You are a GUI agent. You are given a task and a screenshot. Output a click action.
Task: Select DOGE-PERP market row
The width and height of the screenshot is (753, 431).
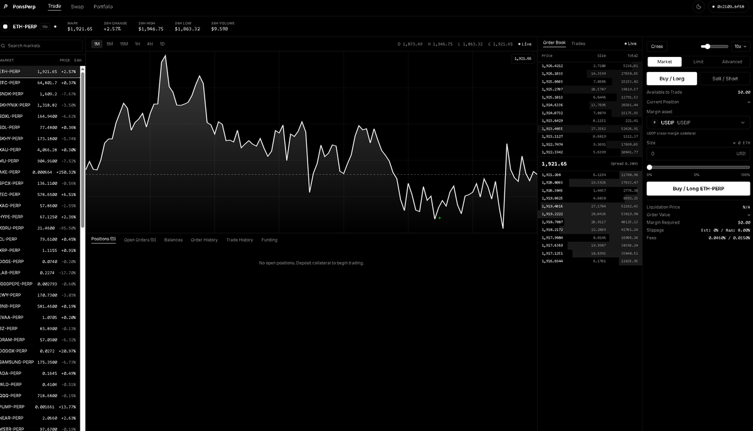pyautogui.click(x=40, y=261)
